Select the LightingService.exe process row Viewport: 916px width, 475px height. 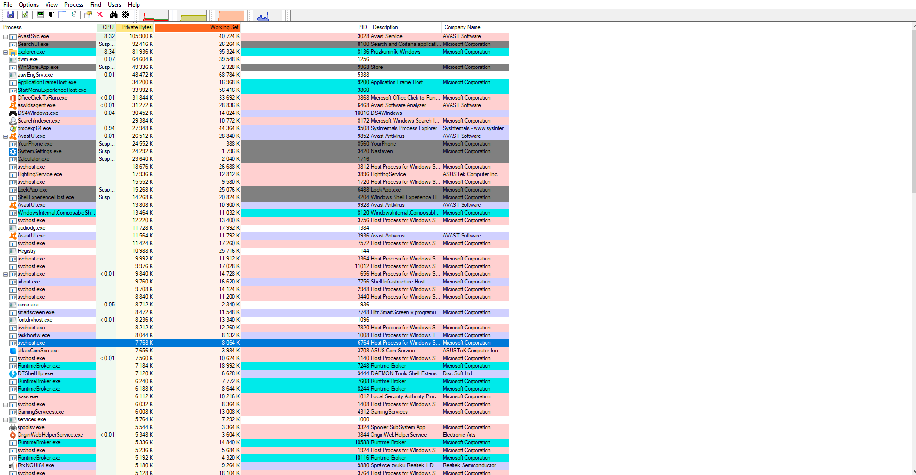click(x=255, y=174)
